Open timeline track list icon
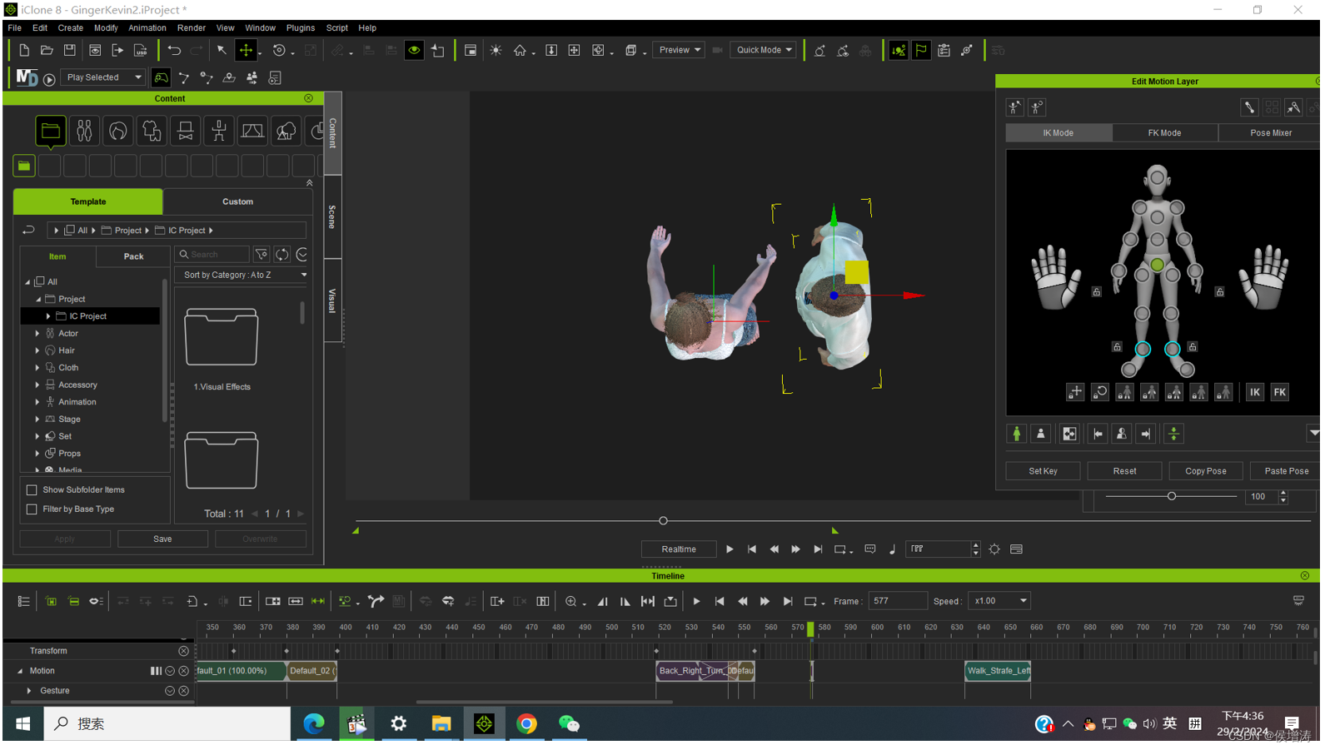 pos(23,601)
